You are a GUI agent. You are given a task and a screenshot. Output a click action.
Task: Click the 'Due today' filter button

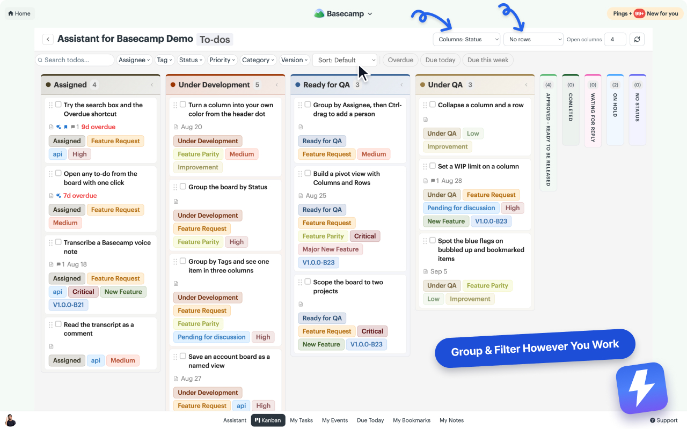440,60
